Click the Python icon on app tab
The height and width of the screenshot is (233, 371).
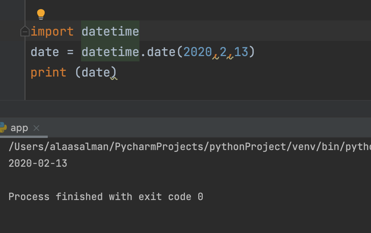(3, 127)
